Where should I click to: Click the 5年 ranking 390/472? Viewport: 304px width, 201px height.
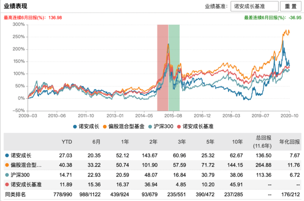[x=205, y=194]
